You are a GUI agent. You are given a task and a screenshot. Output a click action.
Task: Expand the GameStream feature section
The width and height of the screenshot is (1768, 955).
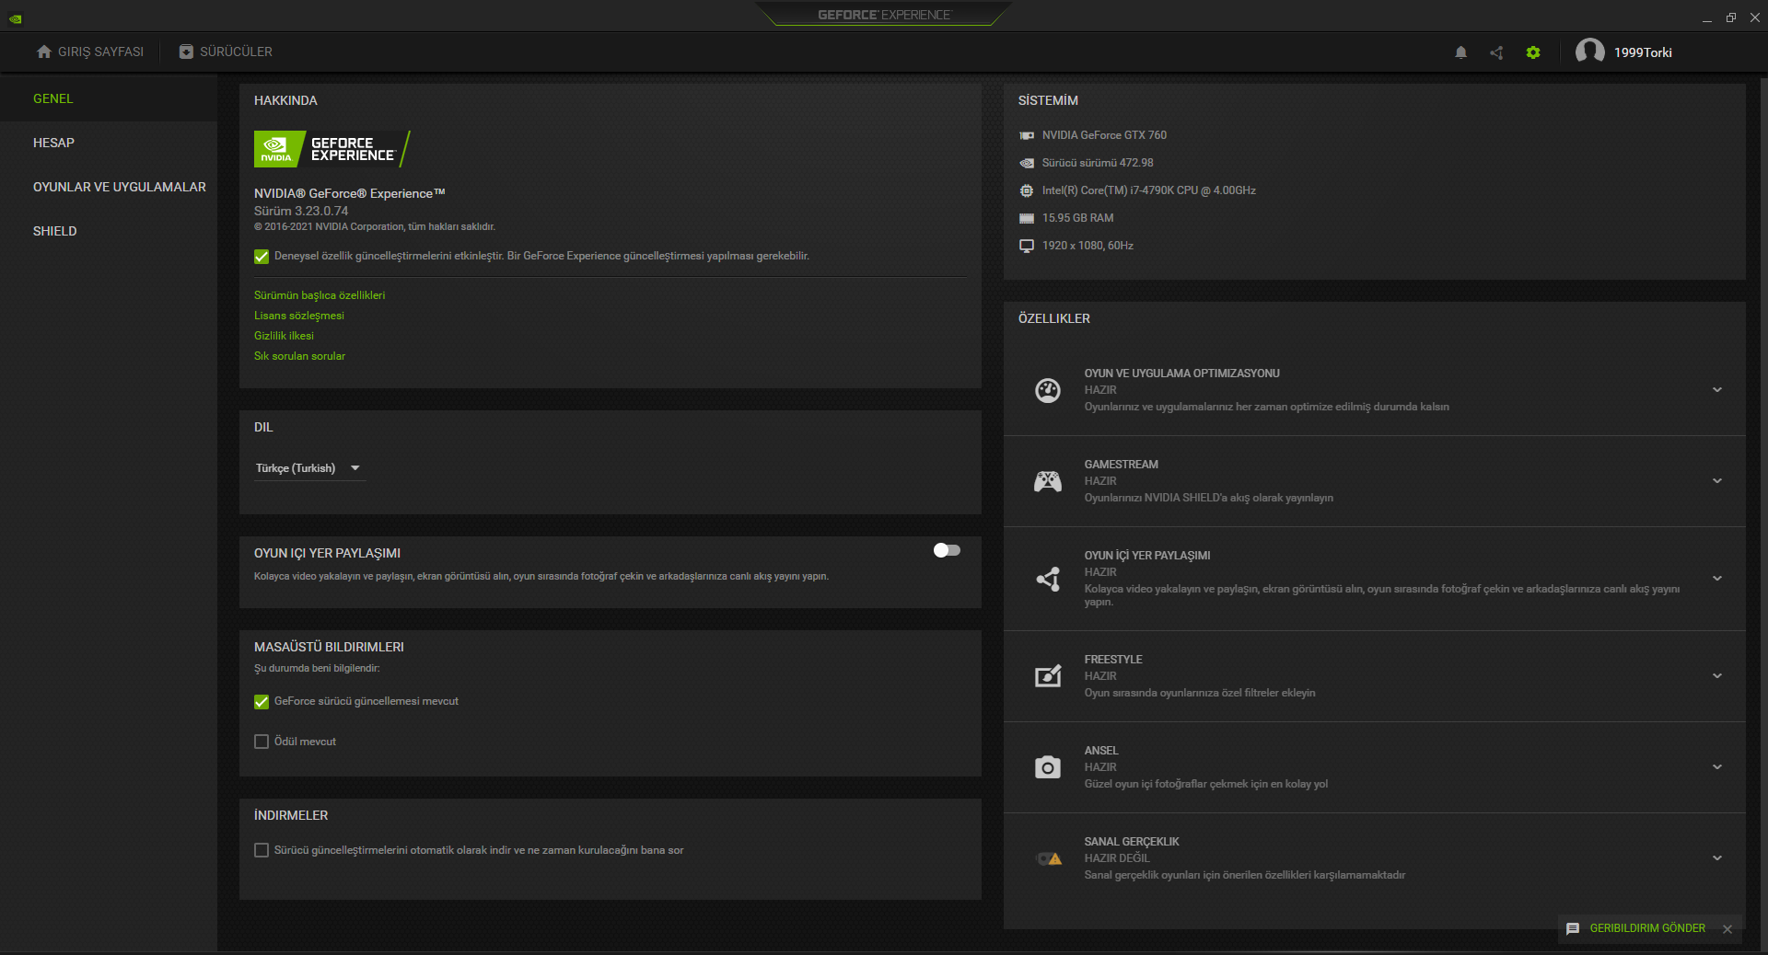pyautogui.click(x=1716, y=481)
